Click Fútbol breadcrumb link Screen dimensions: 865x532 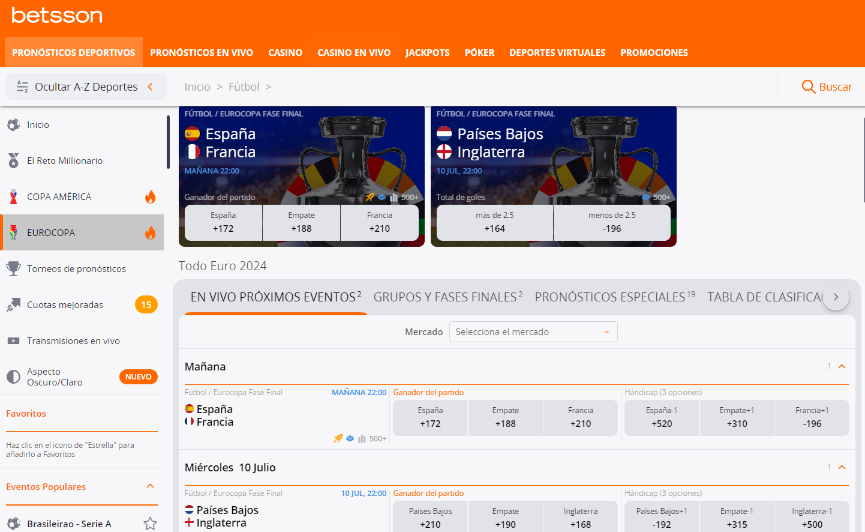point(244,87)
